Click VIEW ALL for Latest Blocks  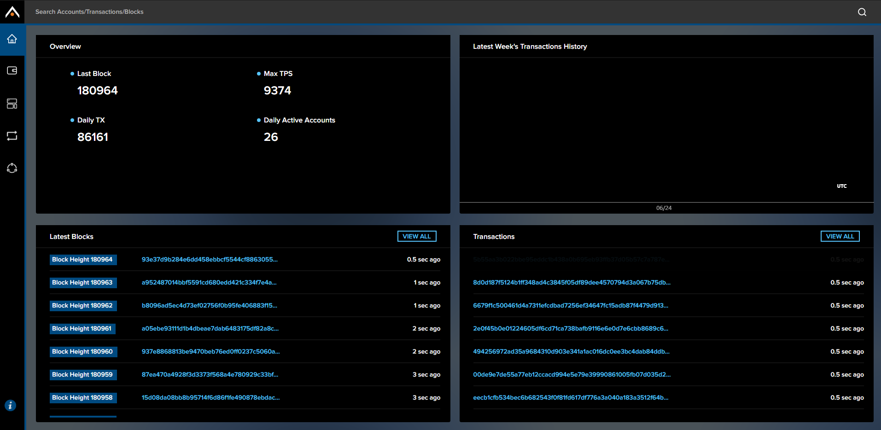pos(416,236)
